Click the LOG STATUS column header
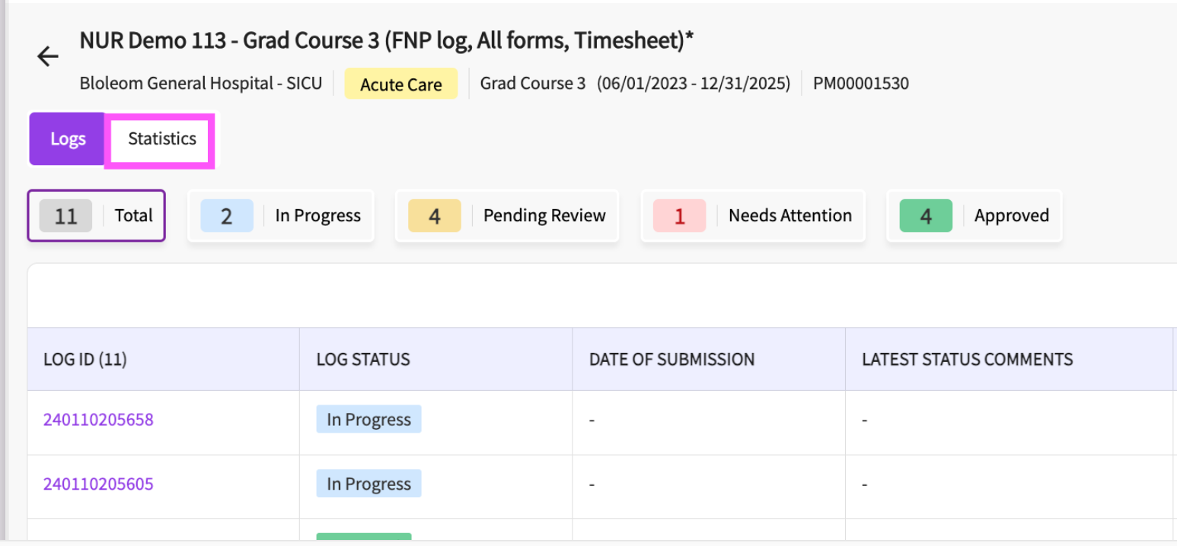1177x546 pixels. pos(363,360)
